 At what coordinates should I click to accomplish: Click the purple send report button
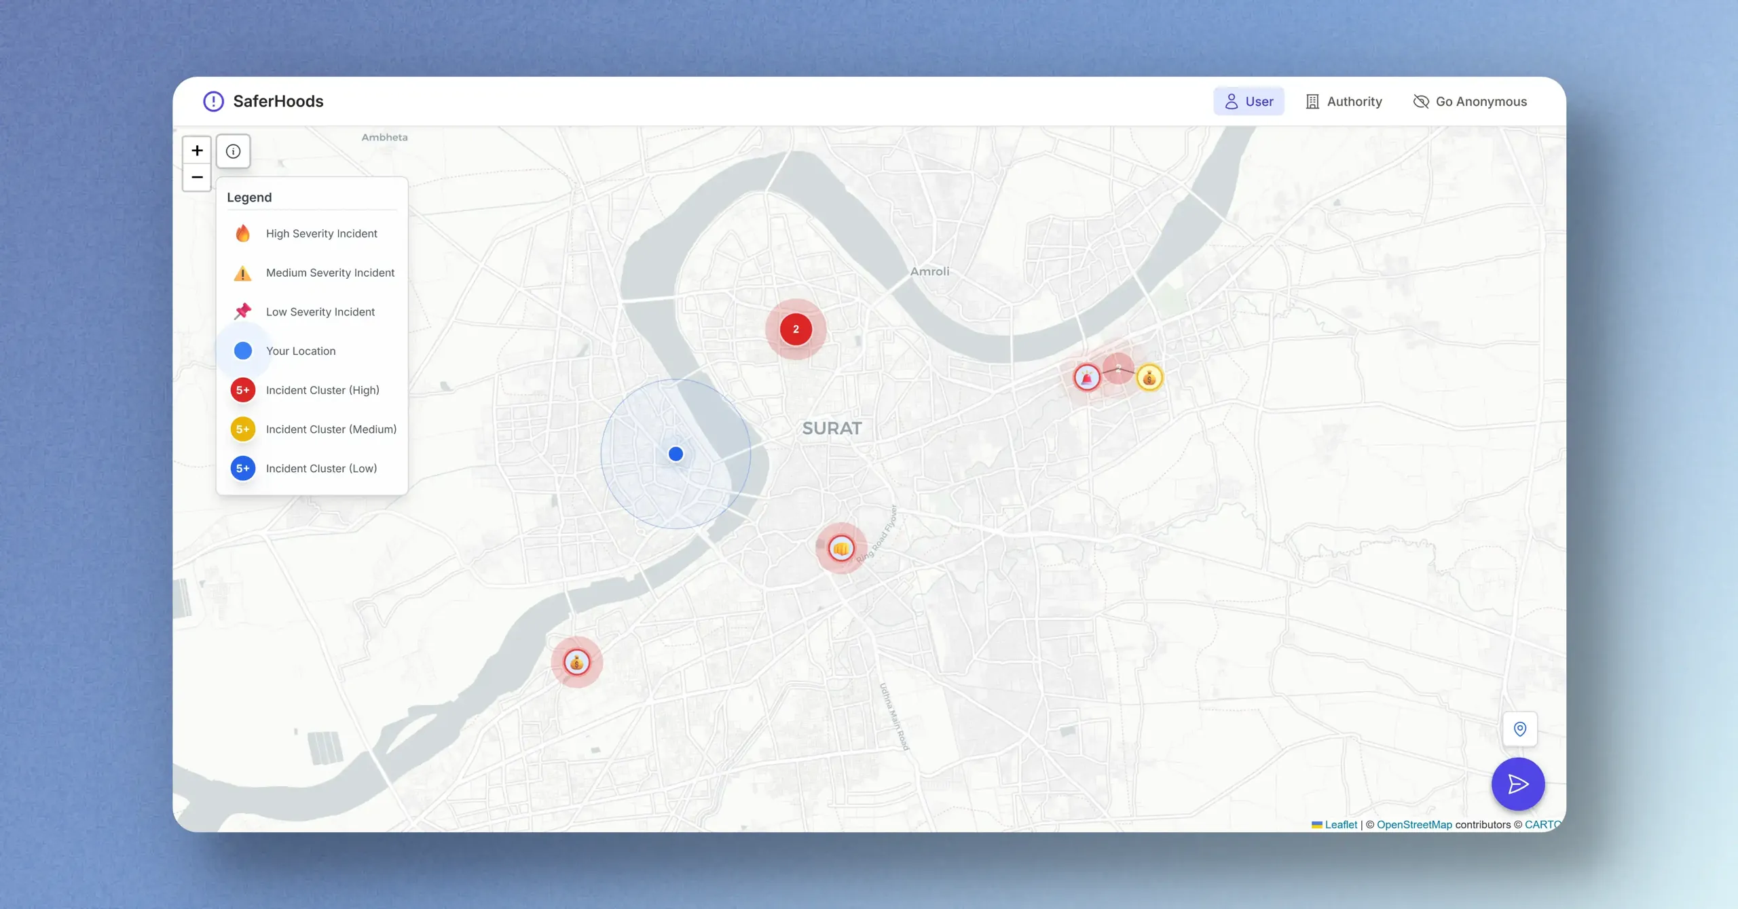click(1518, 784)
